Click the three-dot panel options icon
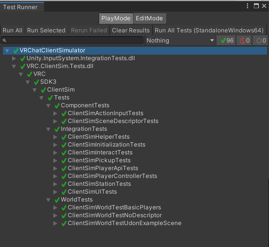 247,6
